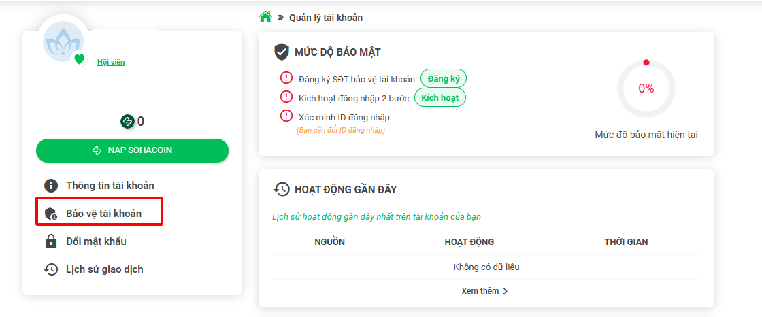Open the Thông tin tài khoản menu item
The image size is (762, 317).
coord(110,186)
